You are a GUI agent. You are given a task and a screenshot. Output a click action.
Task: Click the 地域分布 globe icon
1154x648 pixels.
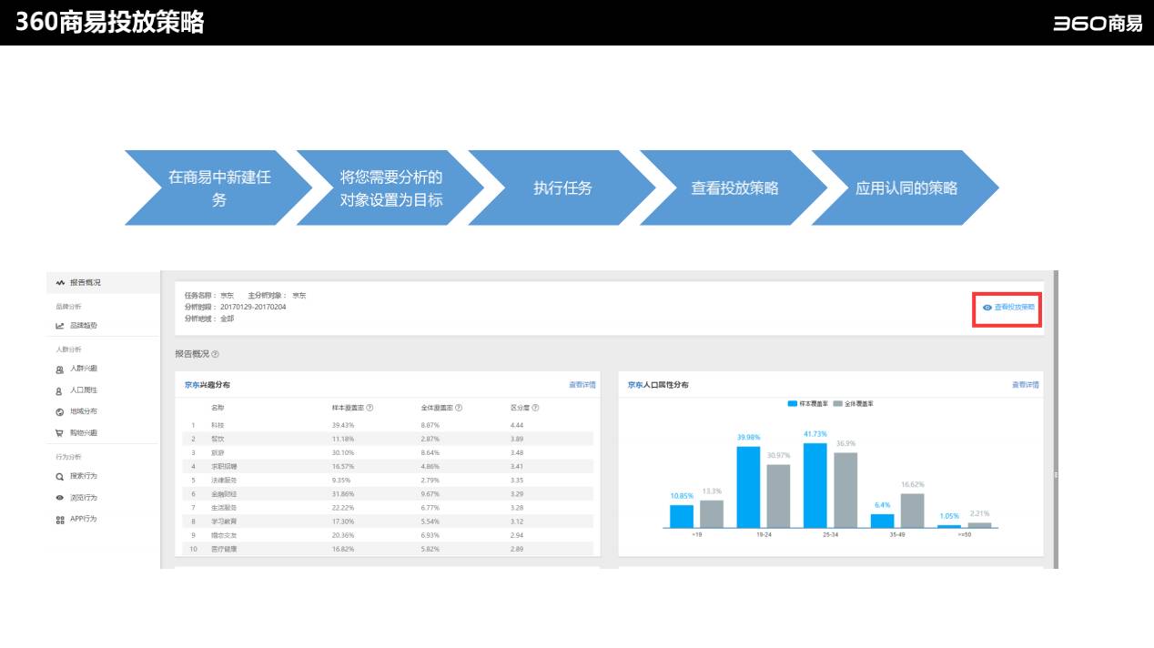[x=60, y=412]
